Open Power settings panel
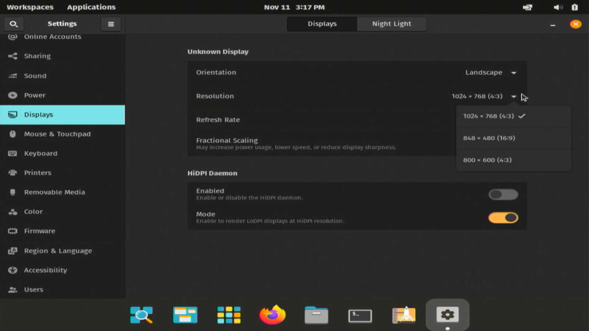This screenshot has height=331, width=589. pos(63,95)
